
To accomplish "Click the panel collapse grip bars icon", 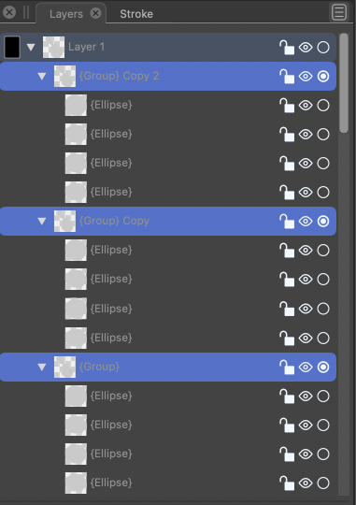I will [26, 12].
